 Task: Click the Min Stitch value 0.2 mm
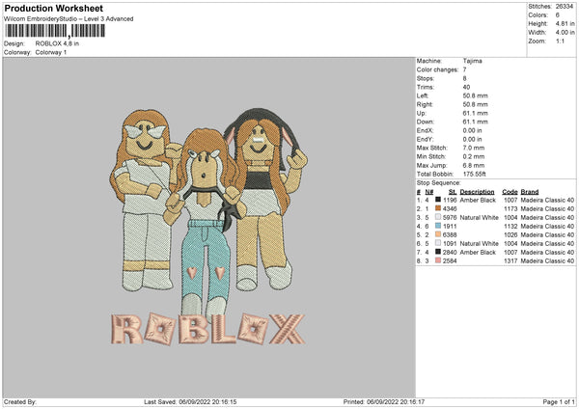pyautogui.click(x=474, y=156)
